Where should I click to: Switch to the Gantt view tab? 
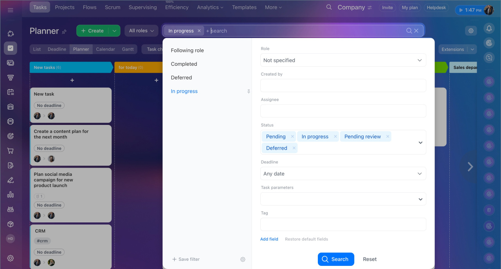coord(128,49)
